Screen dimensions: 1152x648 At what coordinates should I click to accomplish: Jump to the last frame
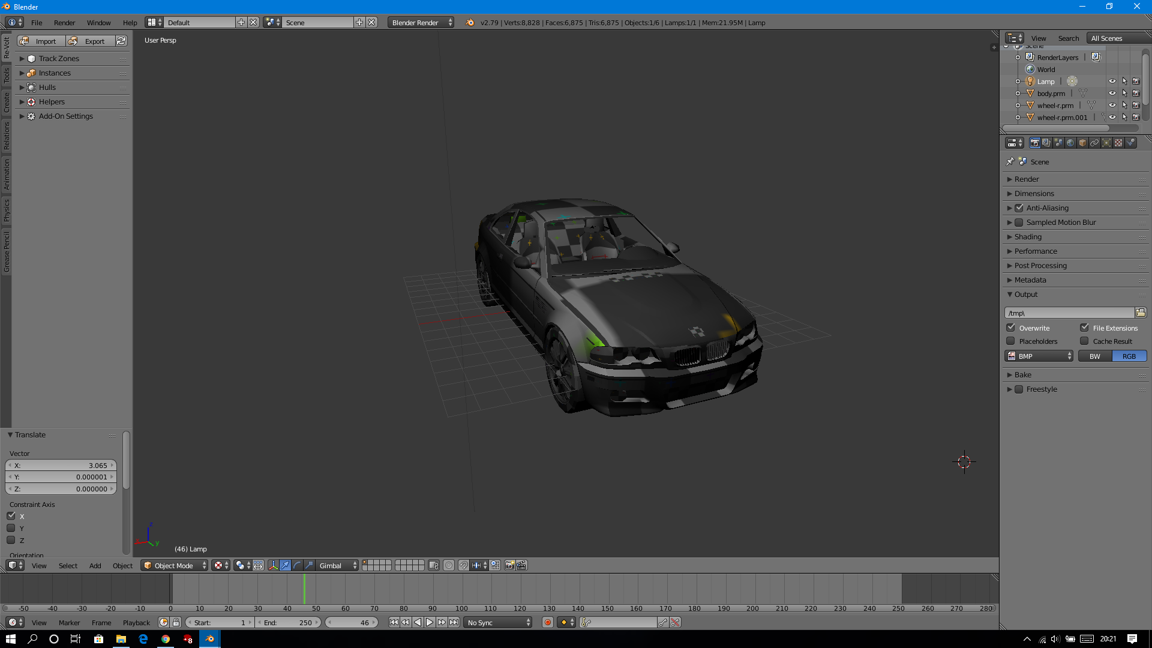click(x=454, y=622)
